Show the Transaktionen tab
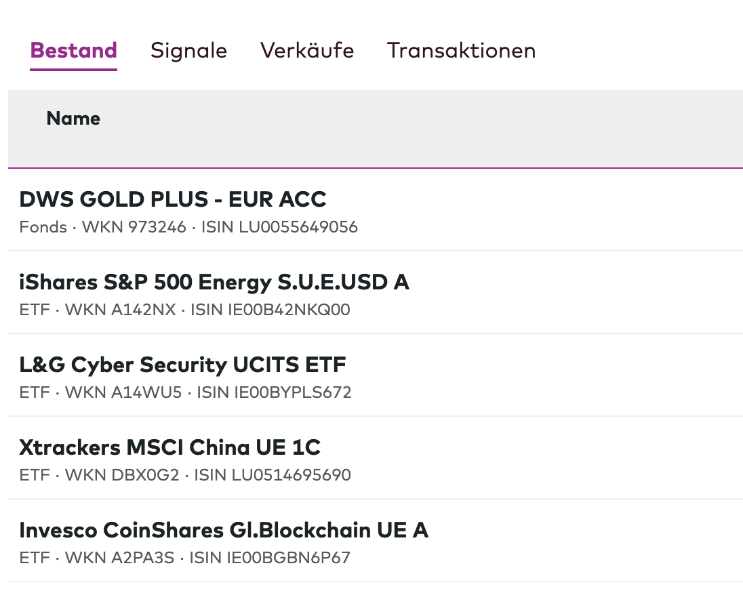 point(461,51)
